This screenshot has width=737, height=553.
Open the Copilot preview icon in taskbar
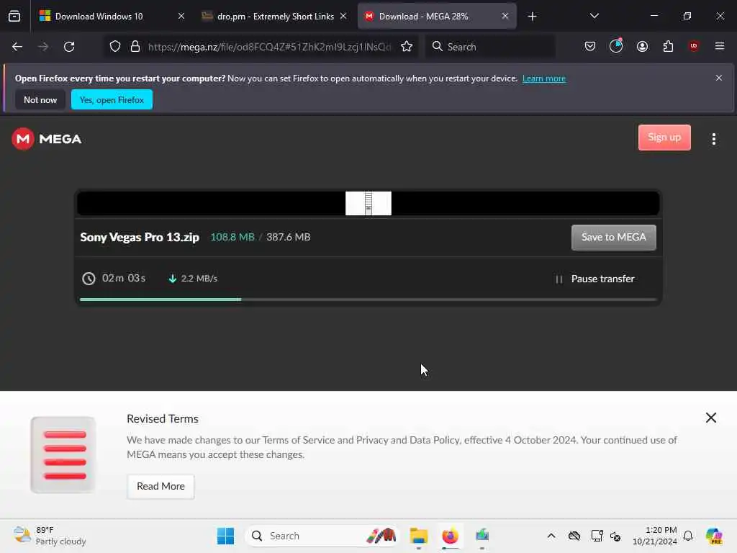click(x=714, y=536)
